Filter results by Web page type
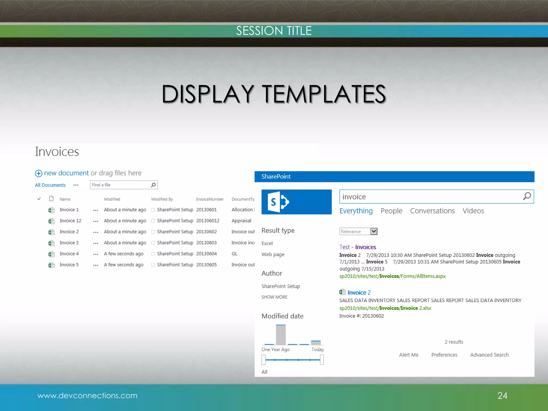 point(273,254)
